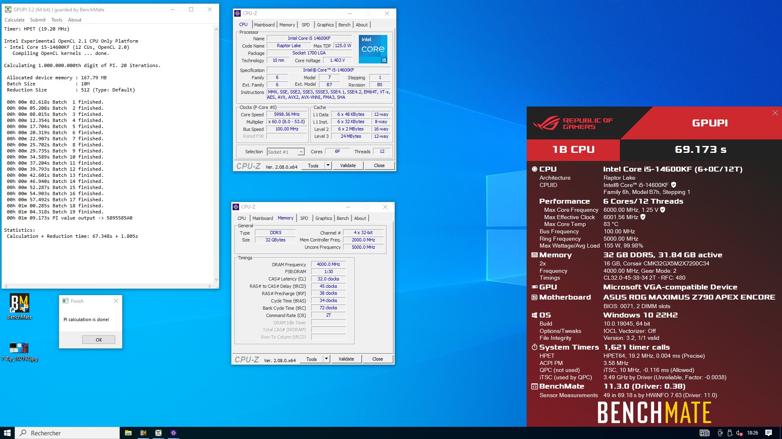Click the CPU-Z icon in lower window title
The width and height of the screenshot is (782, 439).
(x=236, y=207)
